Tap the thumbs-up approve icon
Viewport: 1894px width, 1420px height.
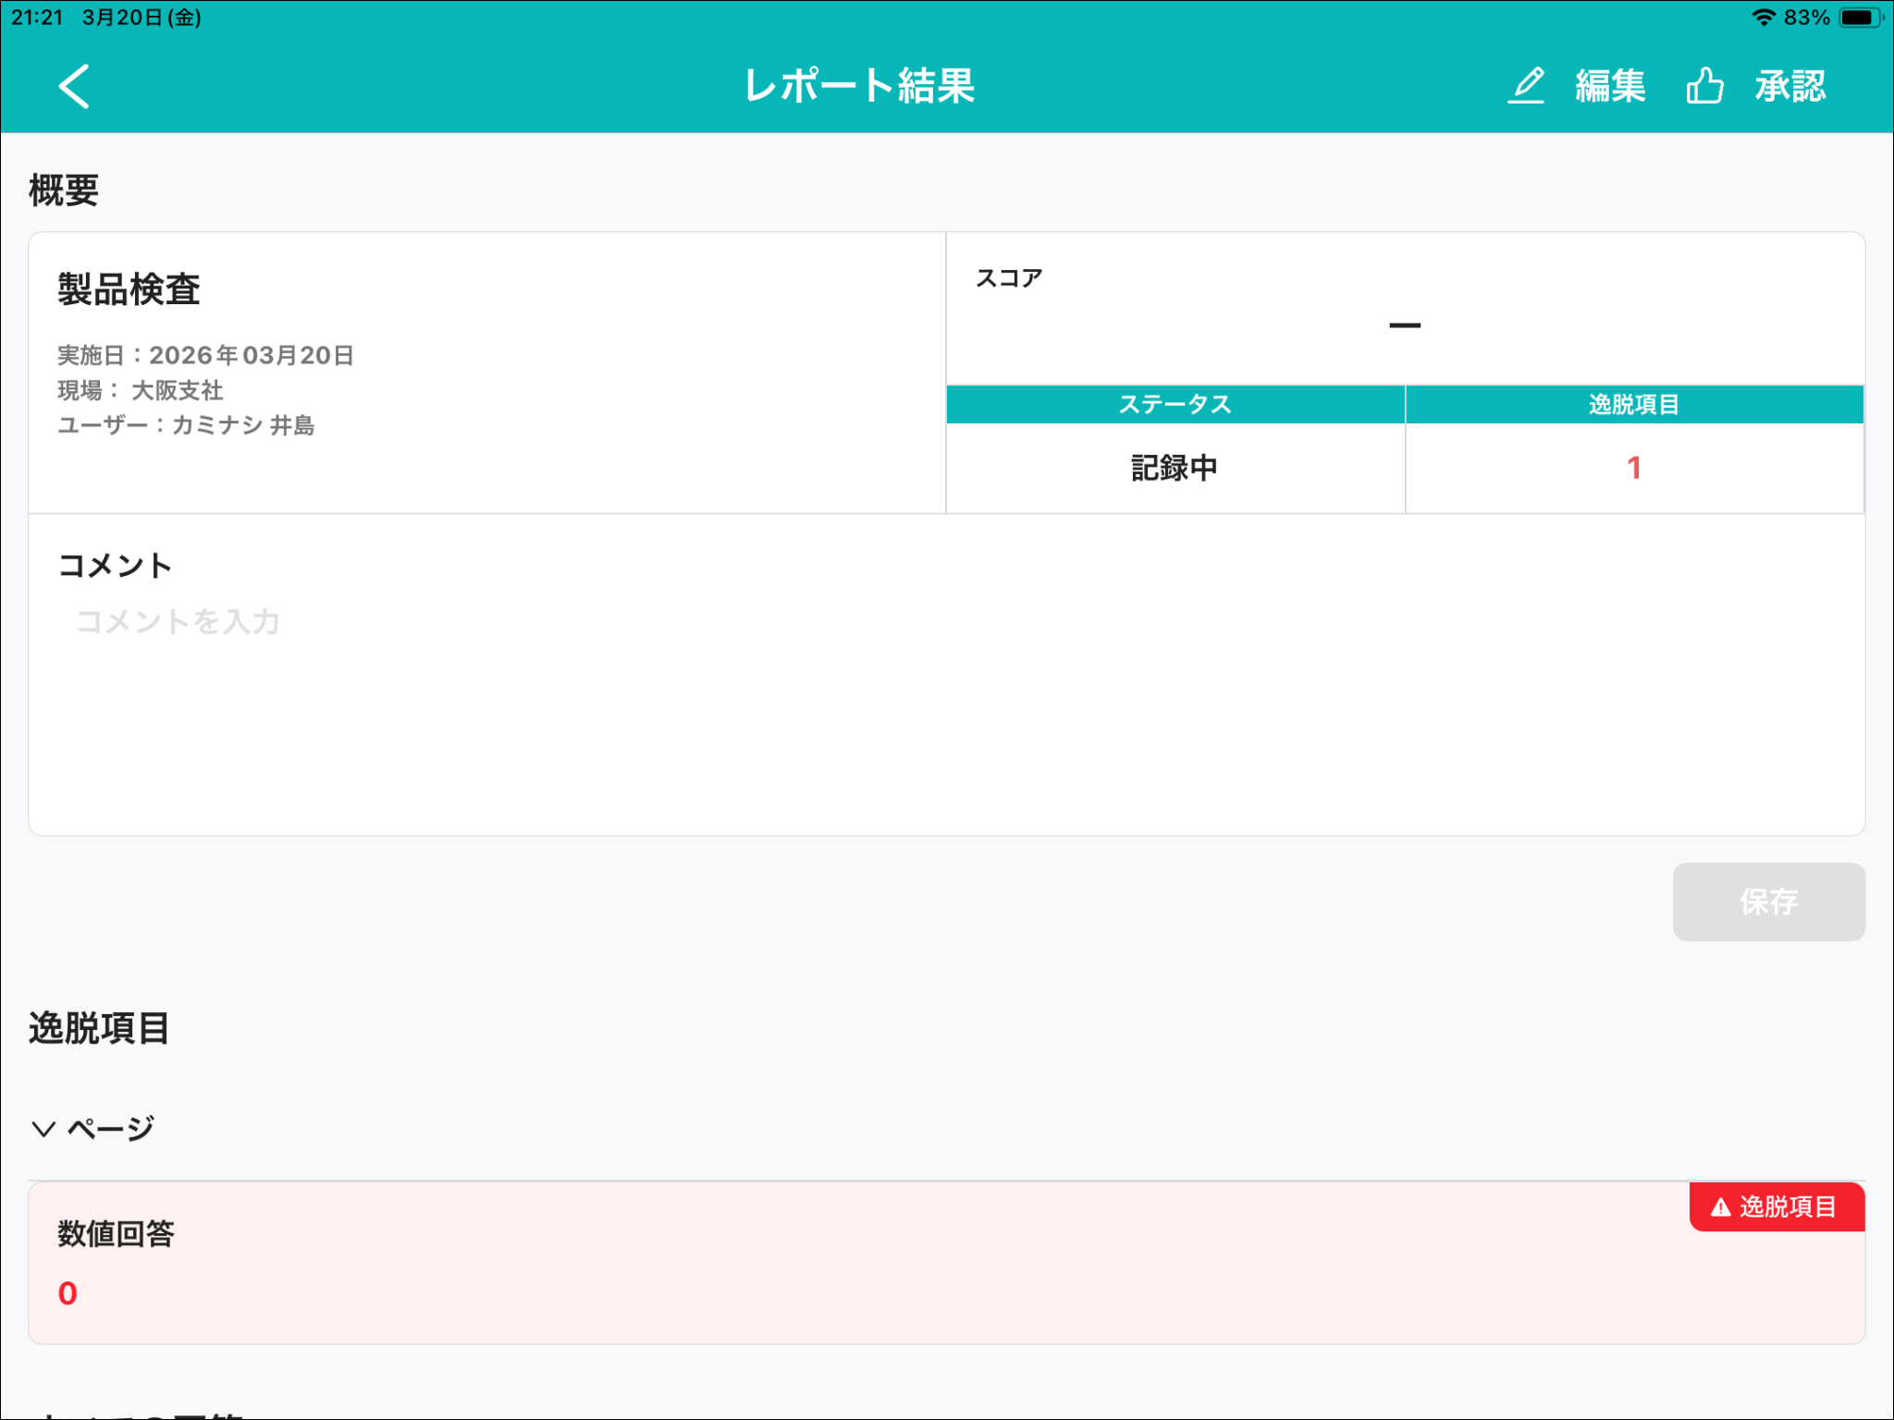pyautogui.click(x=1703, y=86)
